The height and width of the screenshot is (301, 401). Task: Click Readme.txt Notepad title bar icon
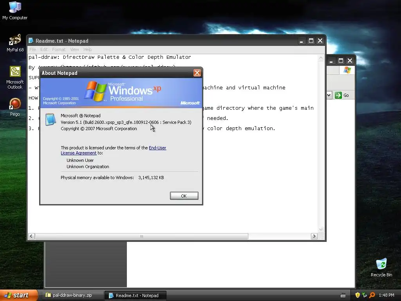coord(31,41)
